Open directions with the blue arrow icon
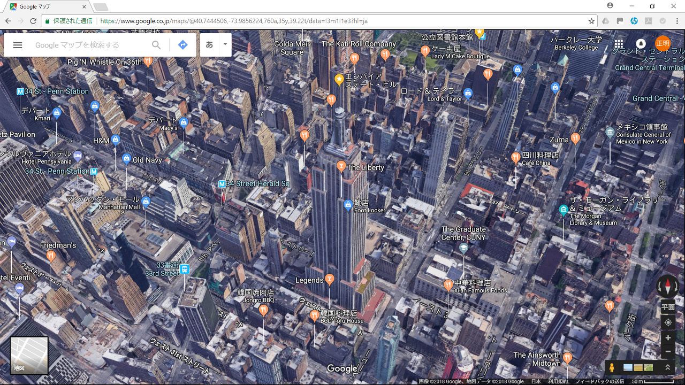685x385 pixels. coord(183,45)
